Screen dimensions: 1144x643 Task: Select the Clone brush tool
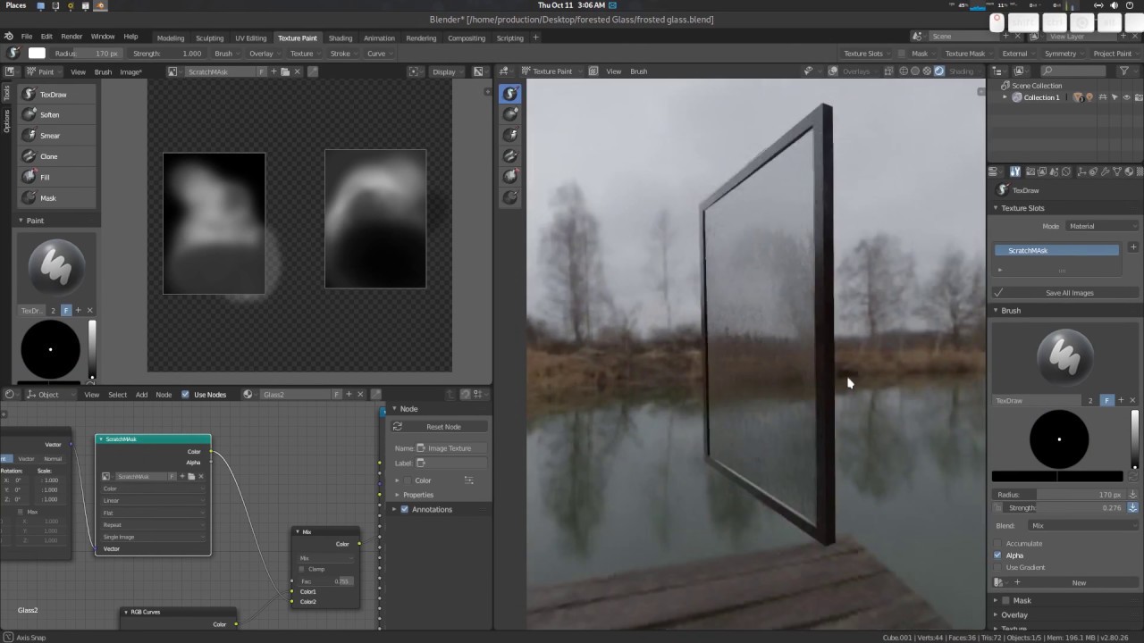57,156
